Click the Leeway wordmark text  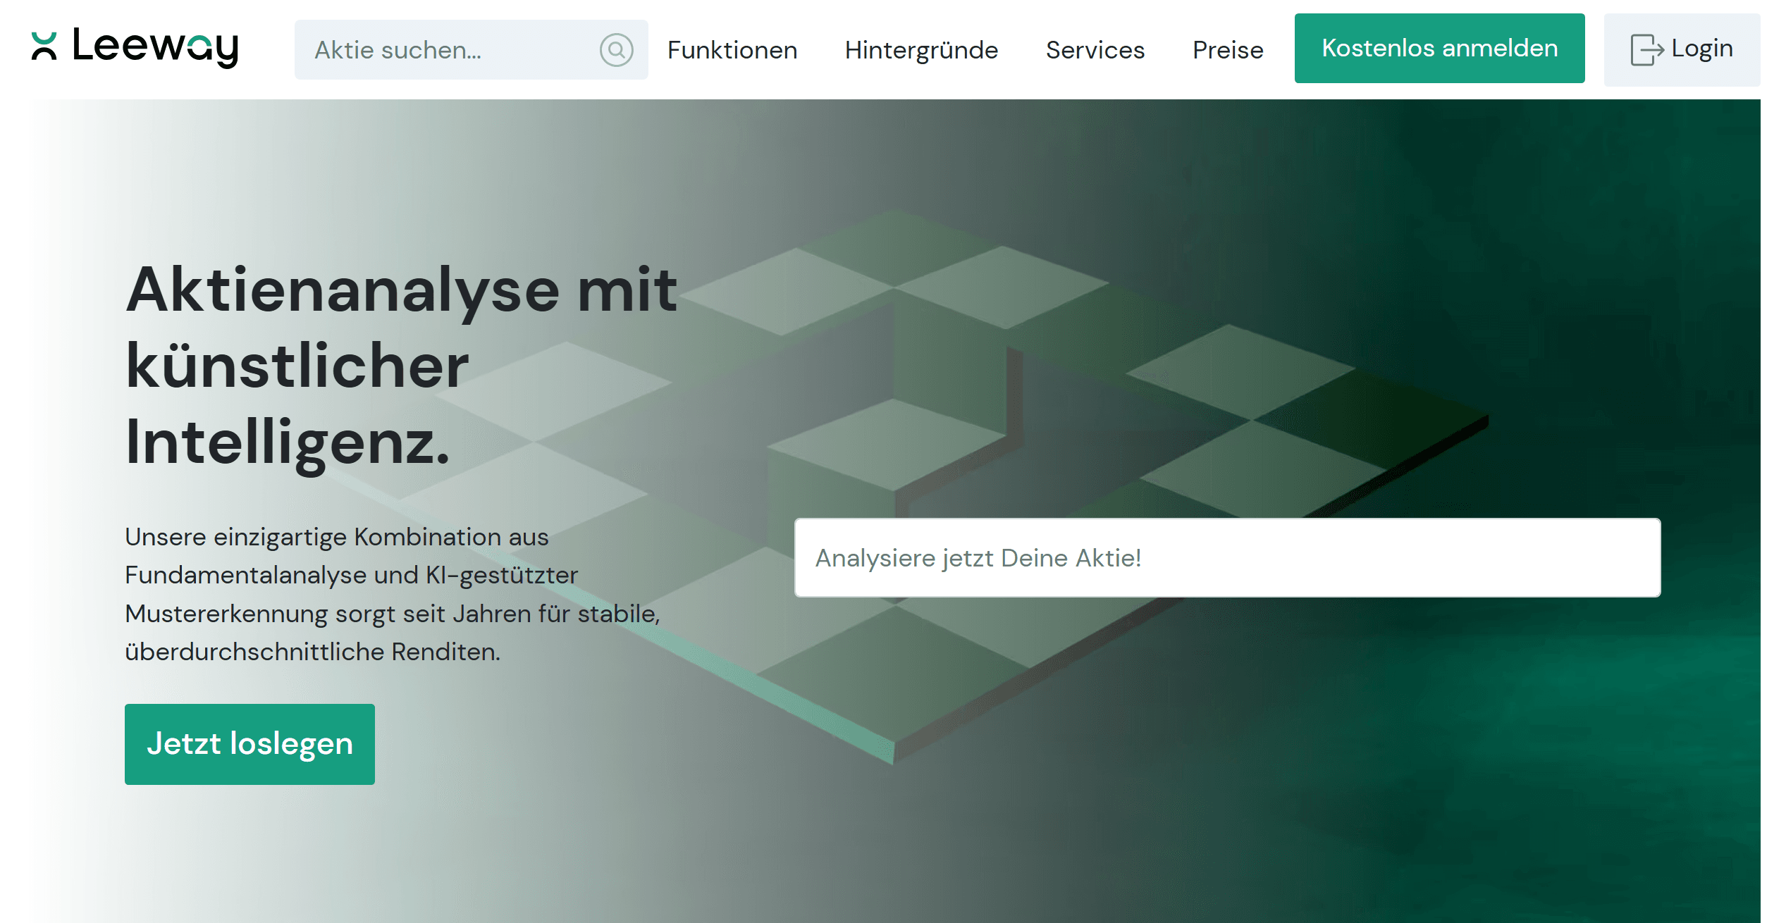[x=156, y=47]
